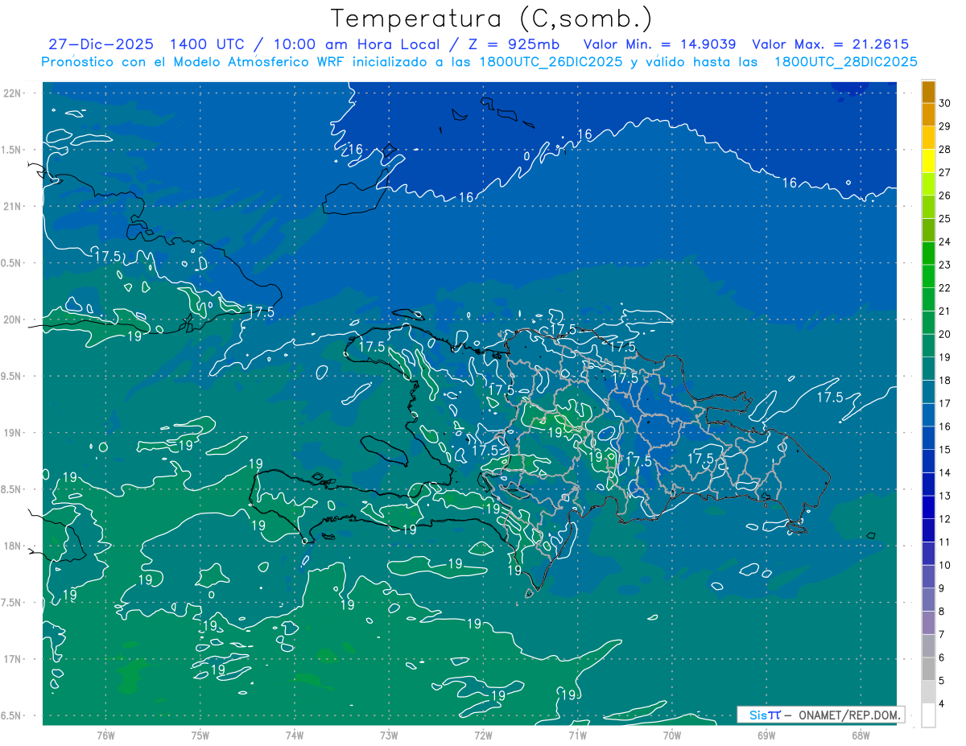Pick the teal colorbar swatch between 18 and 19
Image resolution: width=966 pixels, height=746 pixels.
click(x=928, y=369)
